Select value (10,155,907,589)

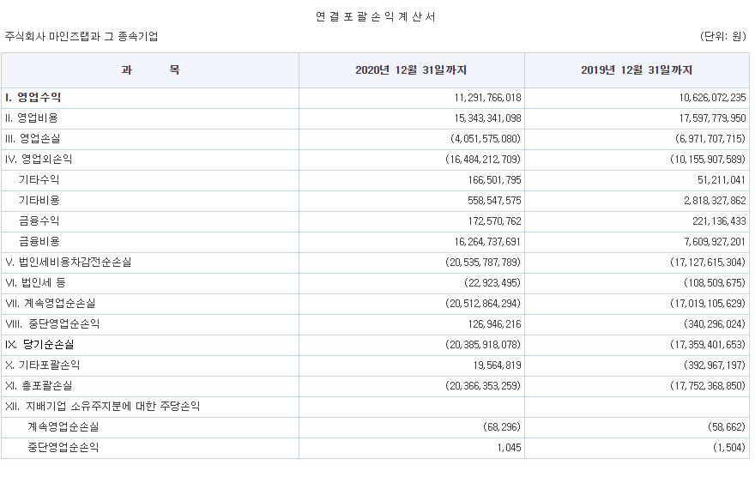click(709, 160)
